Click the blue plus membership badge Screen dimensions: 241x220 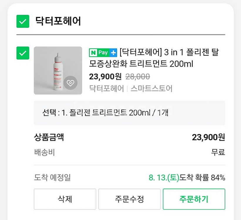coord(113,53)
